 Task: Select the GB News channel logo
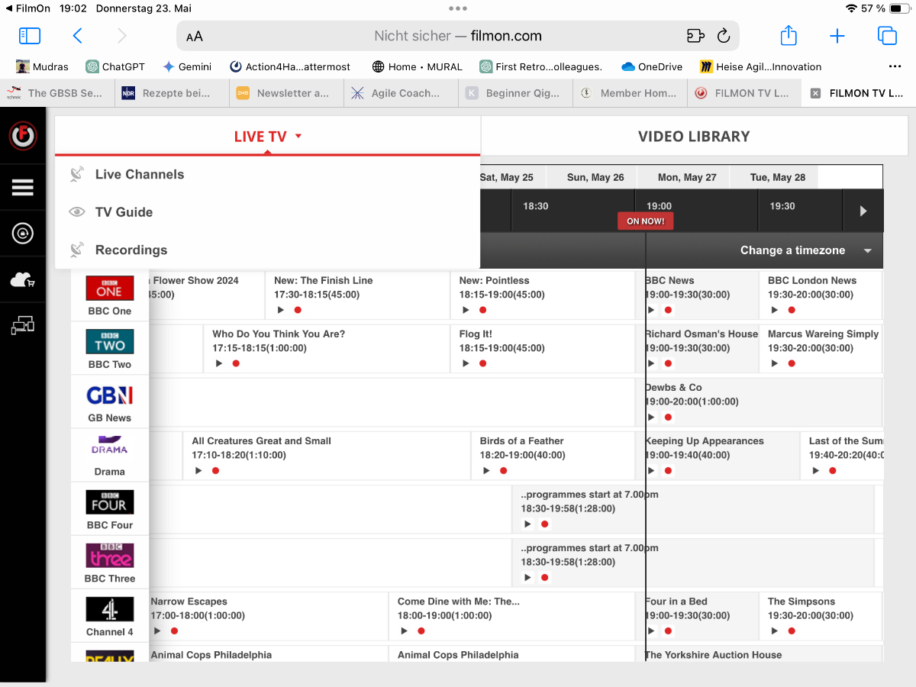110,395
